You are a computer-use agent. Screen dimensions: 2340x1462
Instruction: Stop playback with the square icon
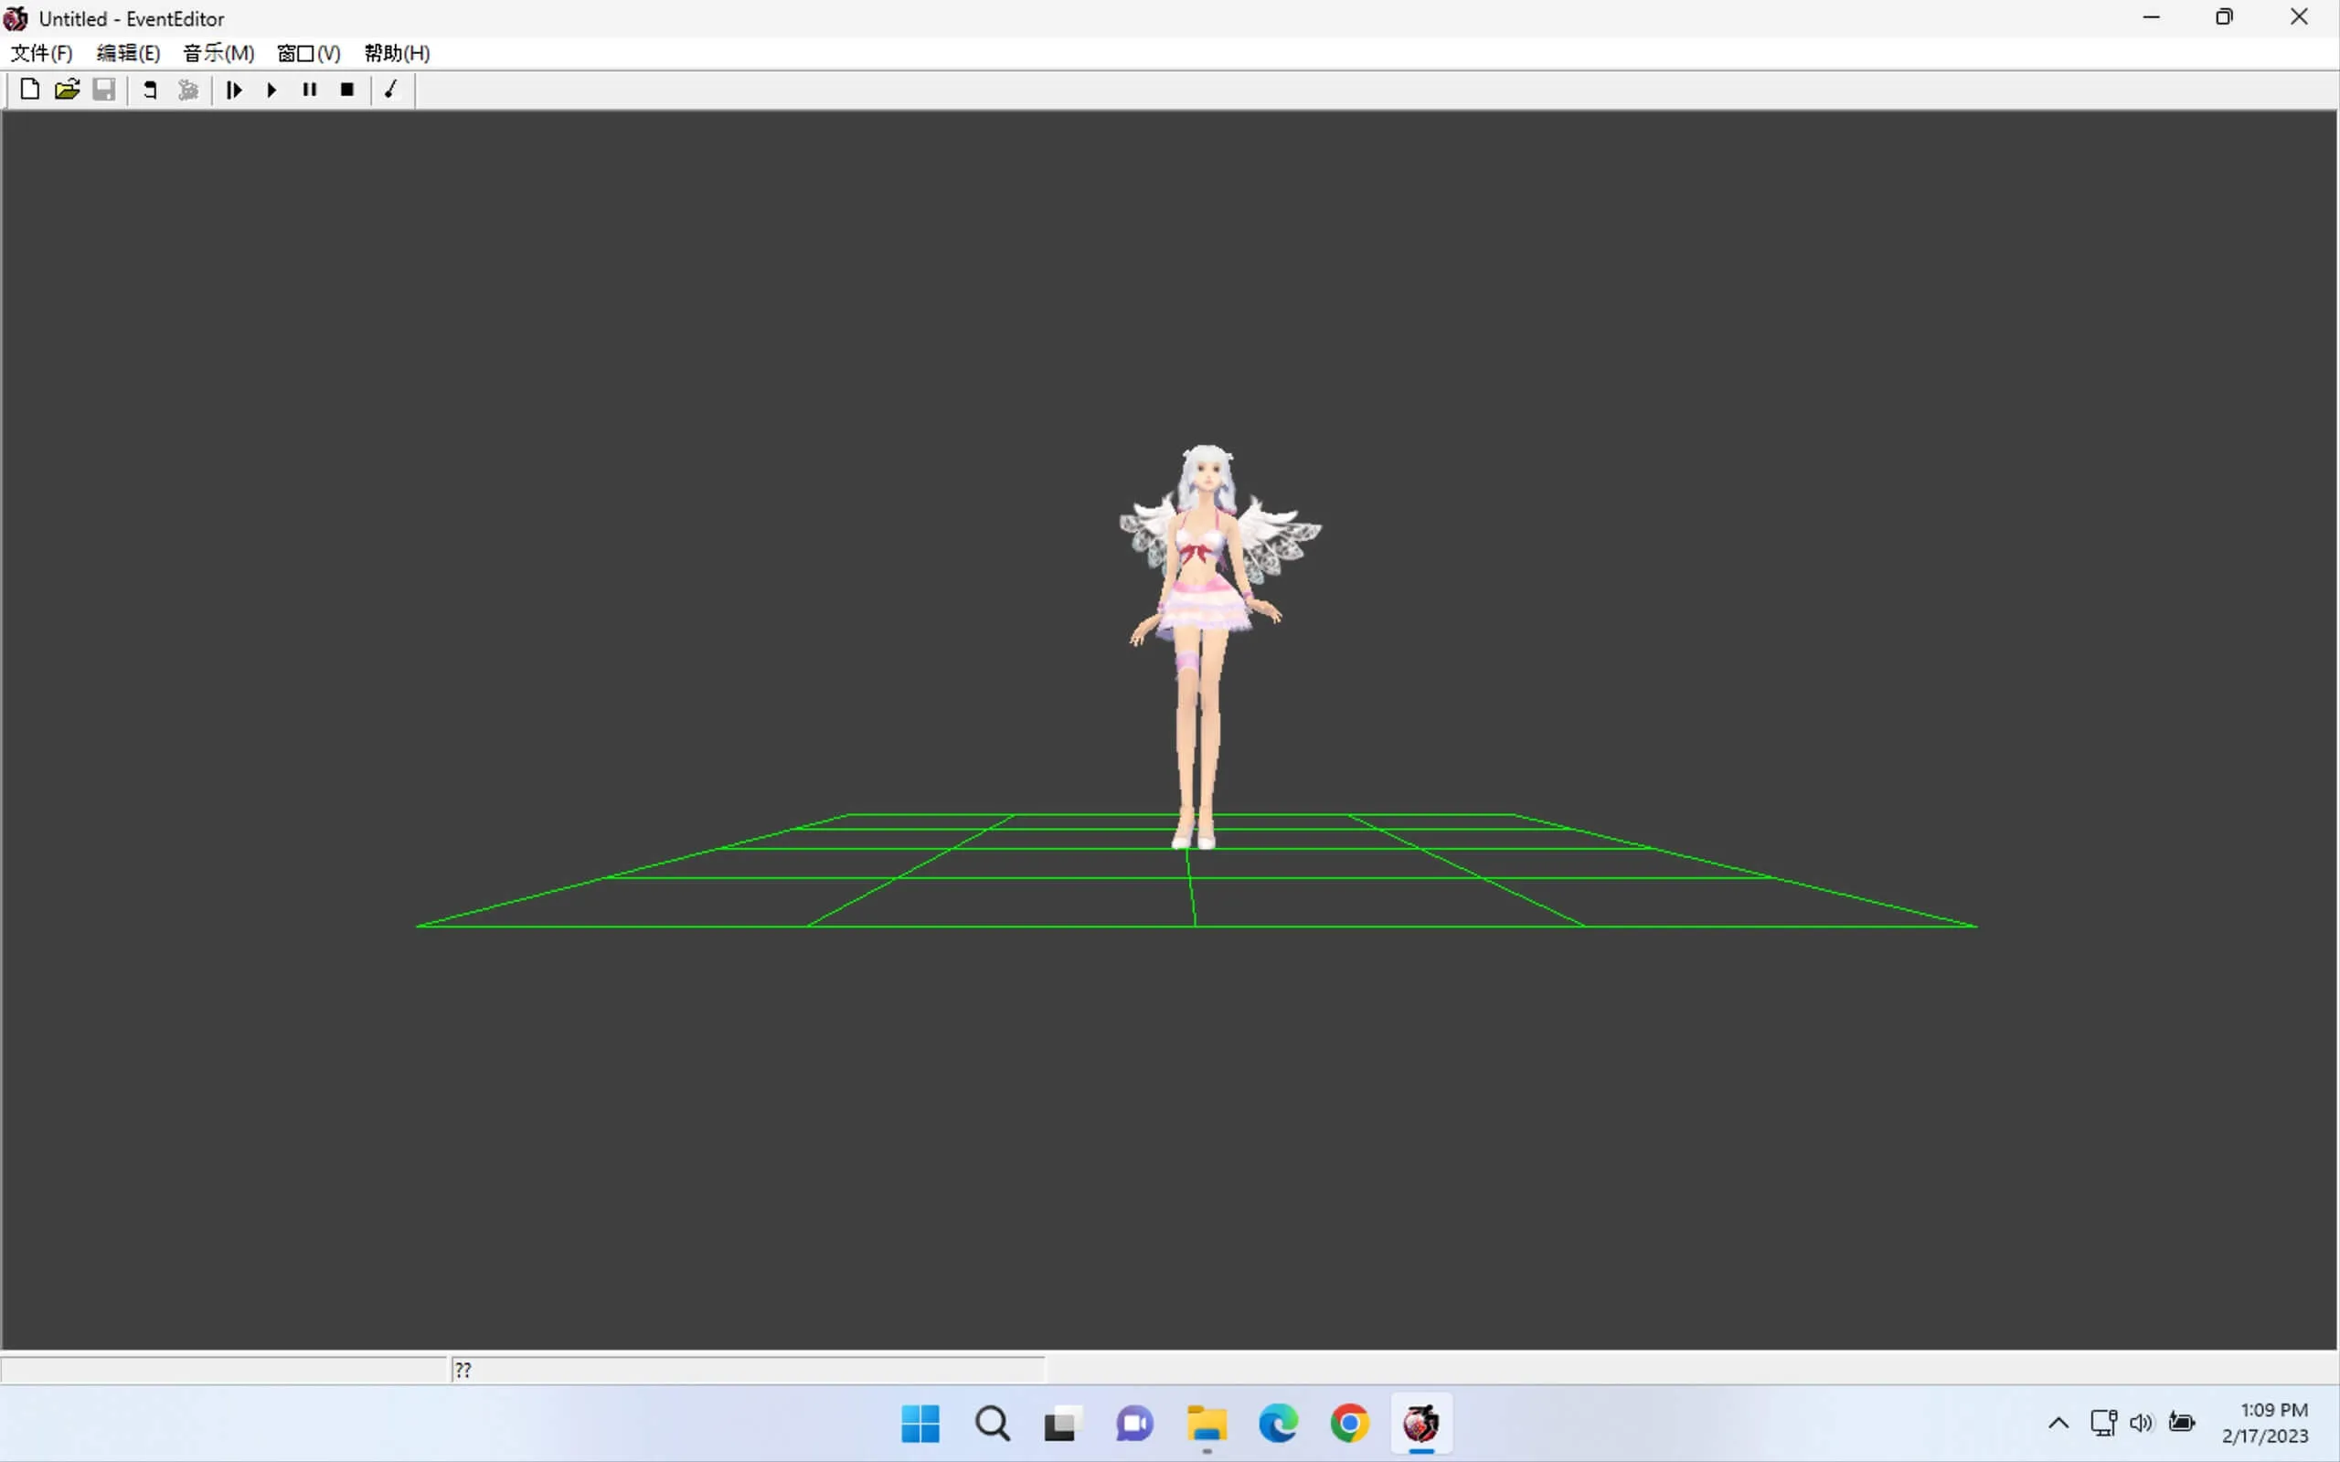tap(347, 90)
